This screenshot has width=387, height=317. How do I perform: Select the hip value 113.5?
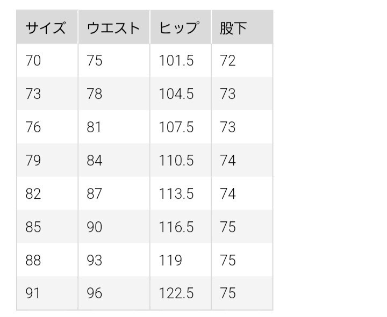coord(176,194)
